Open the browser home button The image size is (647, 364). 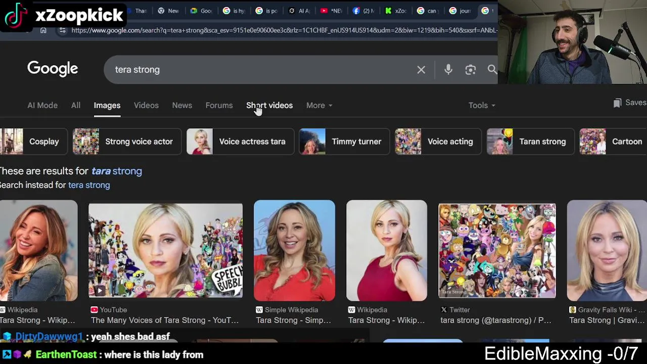tap(43, 30)
